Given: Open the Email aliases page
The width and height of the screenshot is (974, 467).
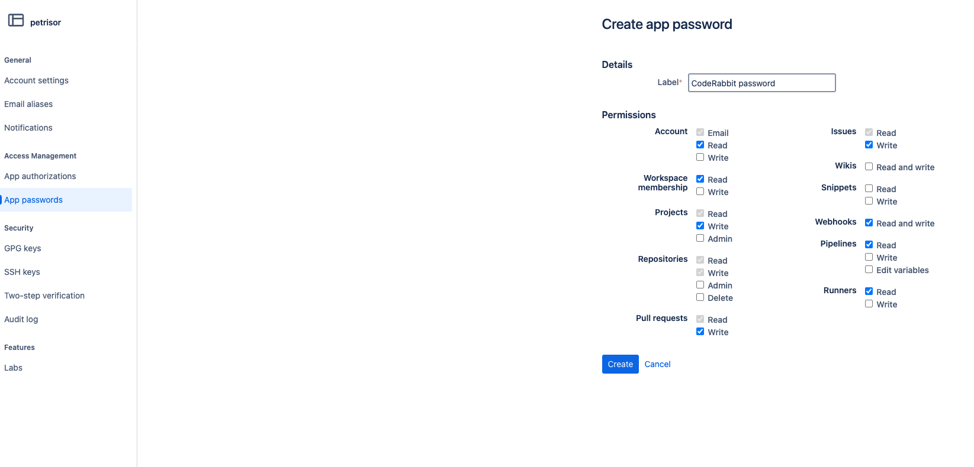Looking at the screenshot, I should pos(28,104).
